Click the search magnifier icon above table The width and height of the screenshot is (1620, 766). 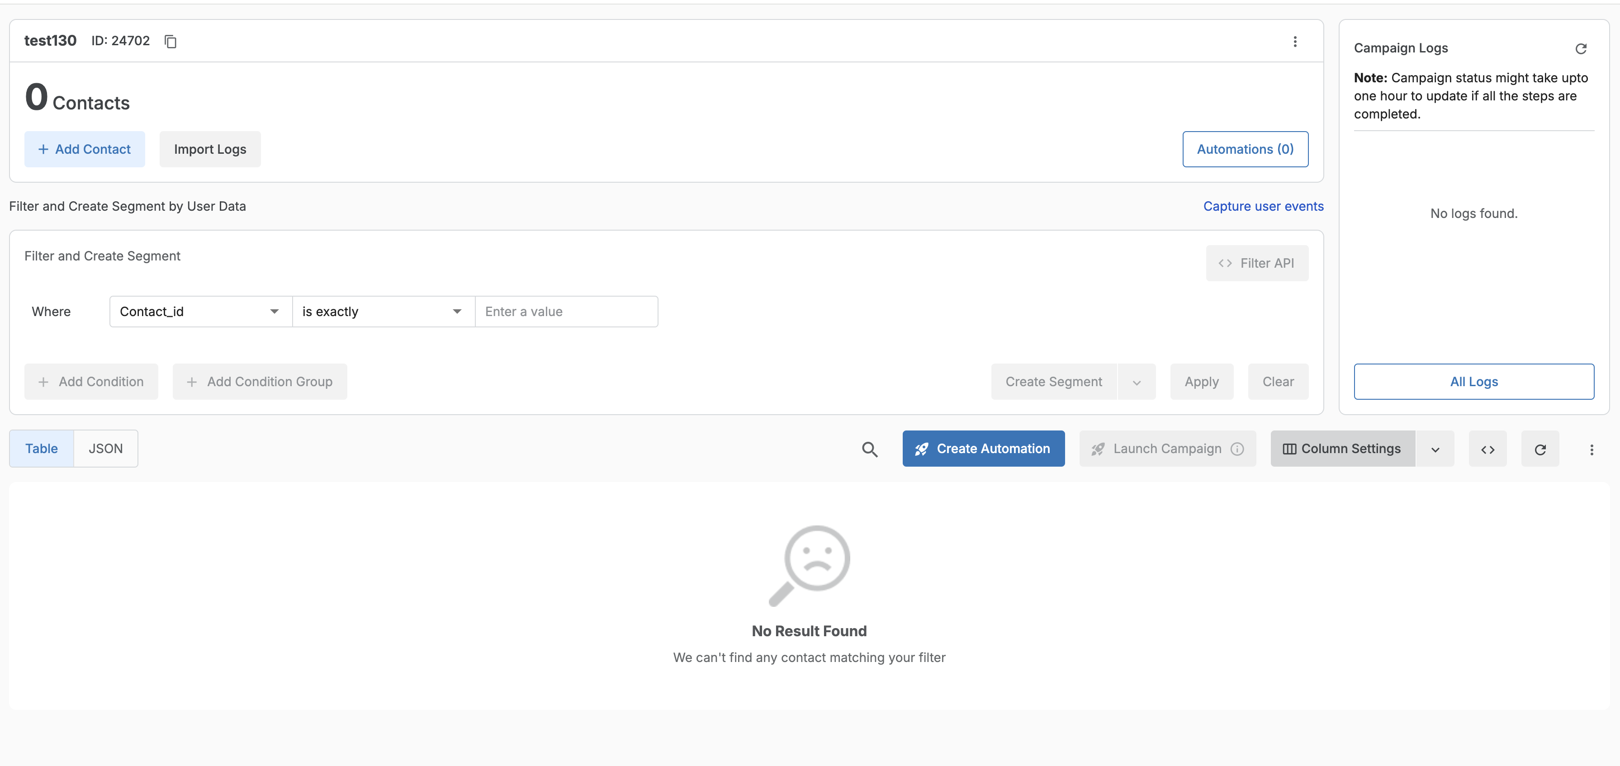point(869,449)
